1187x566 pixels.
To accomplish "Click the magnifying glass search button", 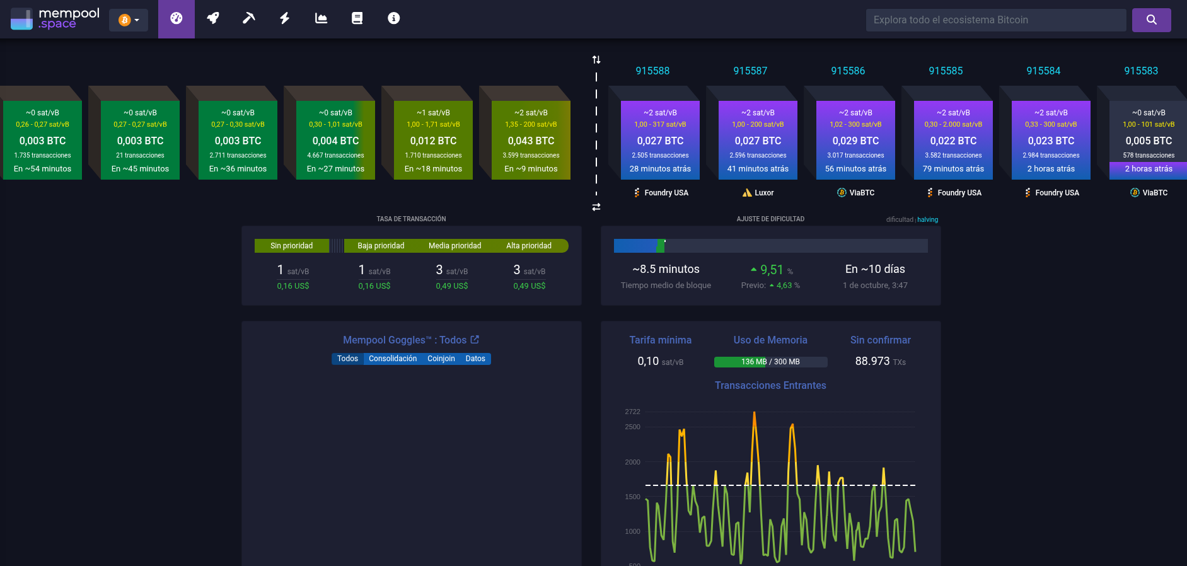I will (x=1151, y=20).
